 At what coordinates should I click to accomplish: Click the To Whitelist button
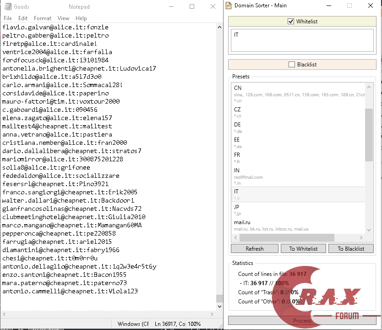point(303,248)
